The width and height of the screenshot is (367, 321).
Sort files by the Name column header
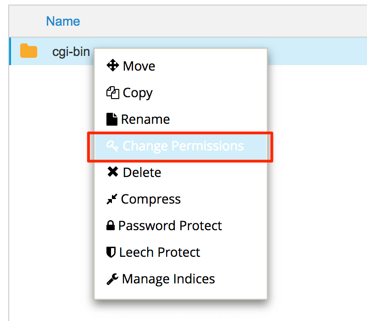[x=63, y=21]
